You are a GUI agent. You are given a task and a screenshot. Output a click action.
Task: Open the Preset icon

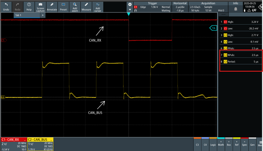[63, 7]
